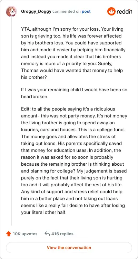Click the "his brother?" line
Image resolution: width=138 pixels, height=259 pixels.
34,77
